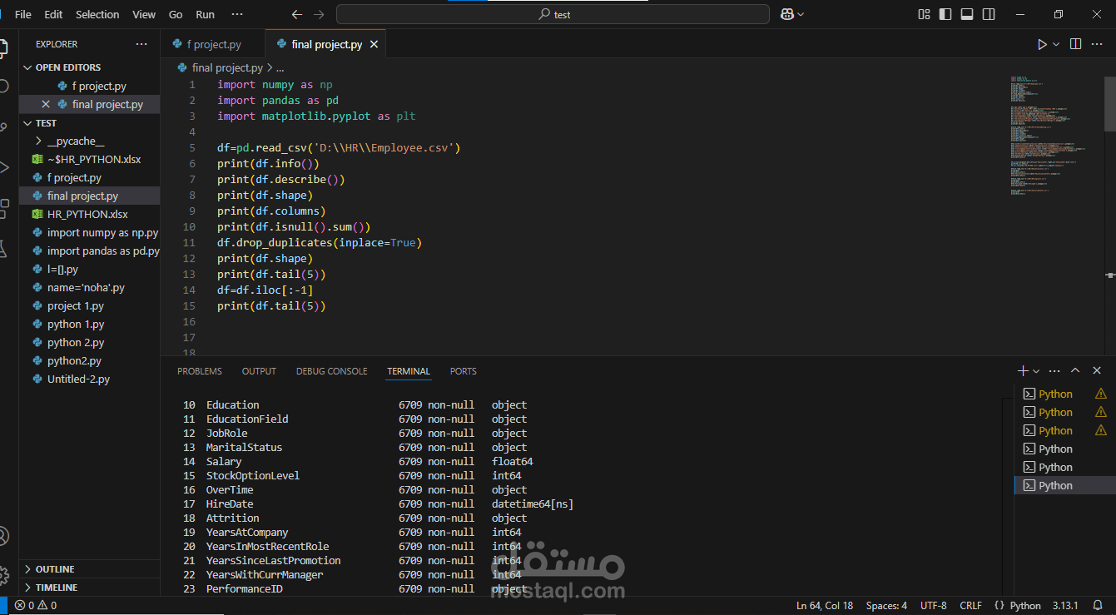Image resolution: width=1116 pixels, height=615 pixels.
Task: Open the Manage gear icon in activity bar
Action: click(4, 574)
